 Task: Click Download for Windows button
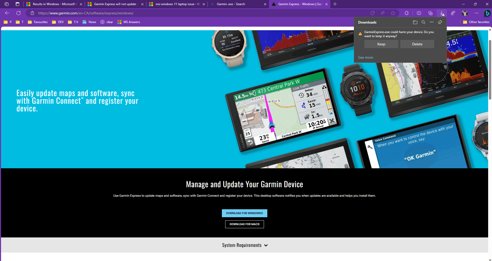coord(244,213)
